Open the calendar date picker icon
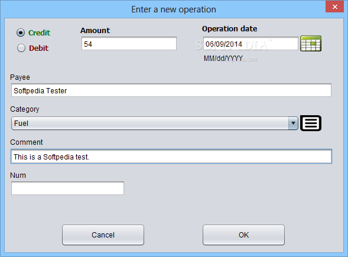Screen dimensions: 348x257 tap(311, 44)
